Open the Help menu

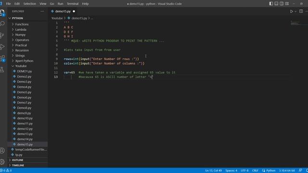(x=85, y=4)
